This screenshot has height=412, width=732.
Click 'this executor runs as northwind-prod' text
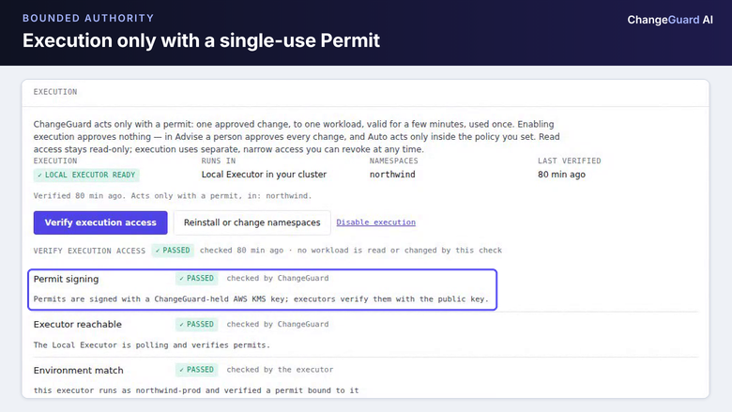tap(196, 390)
